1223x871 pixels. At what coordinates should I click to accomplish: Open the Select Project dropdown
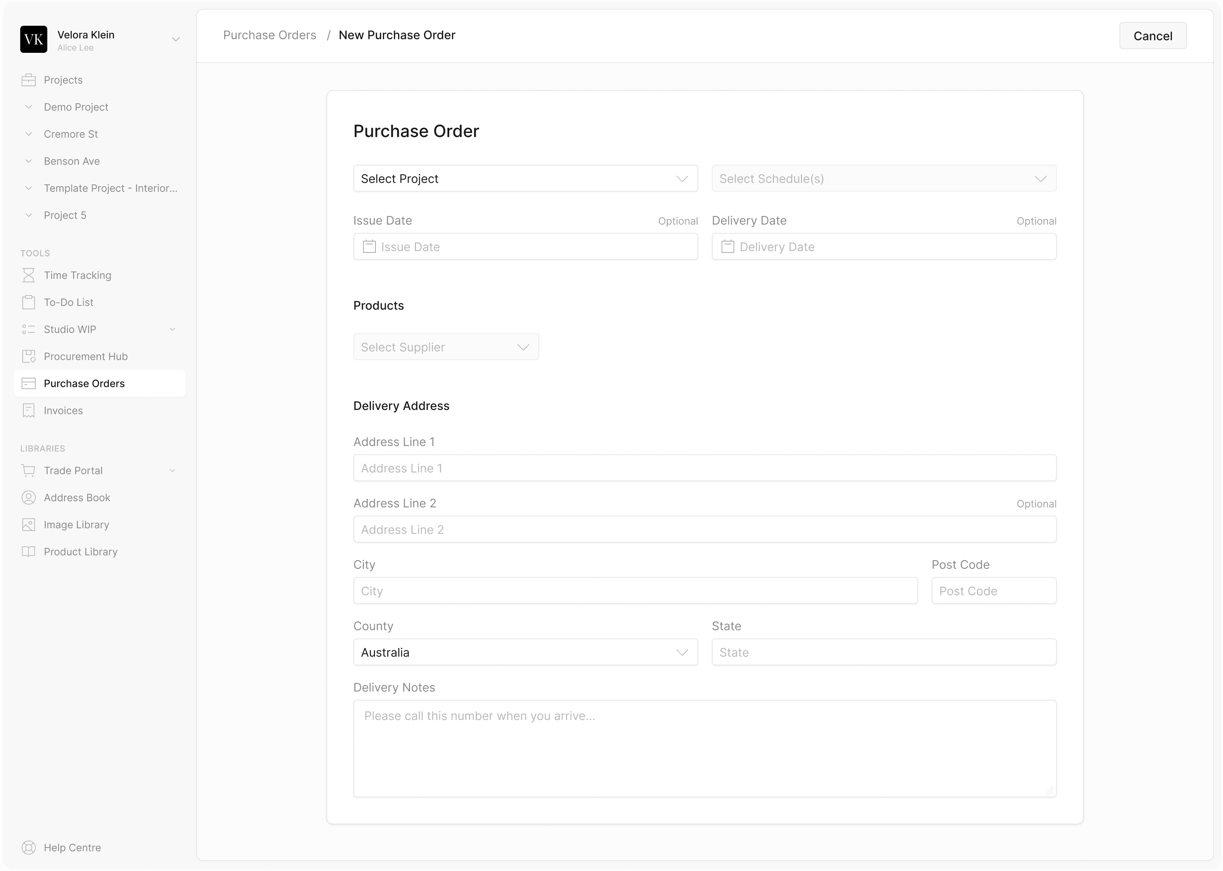coord(525,178)
